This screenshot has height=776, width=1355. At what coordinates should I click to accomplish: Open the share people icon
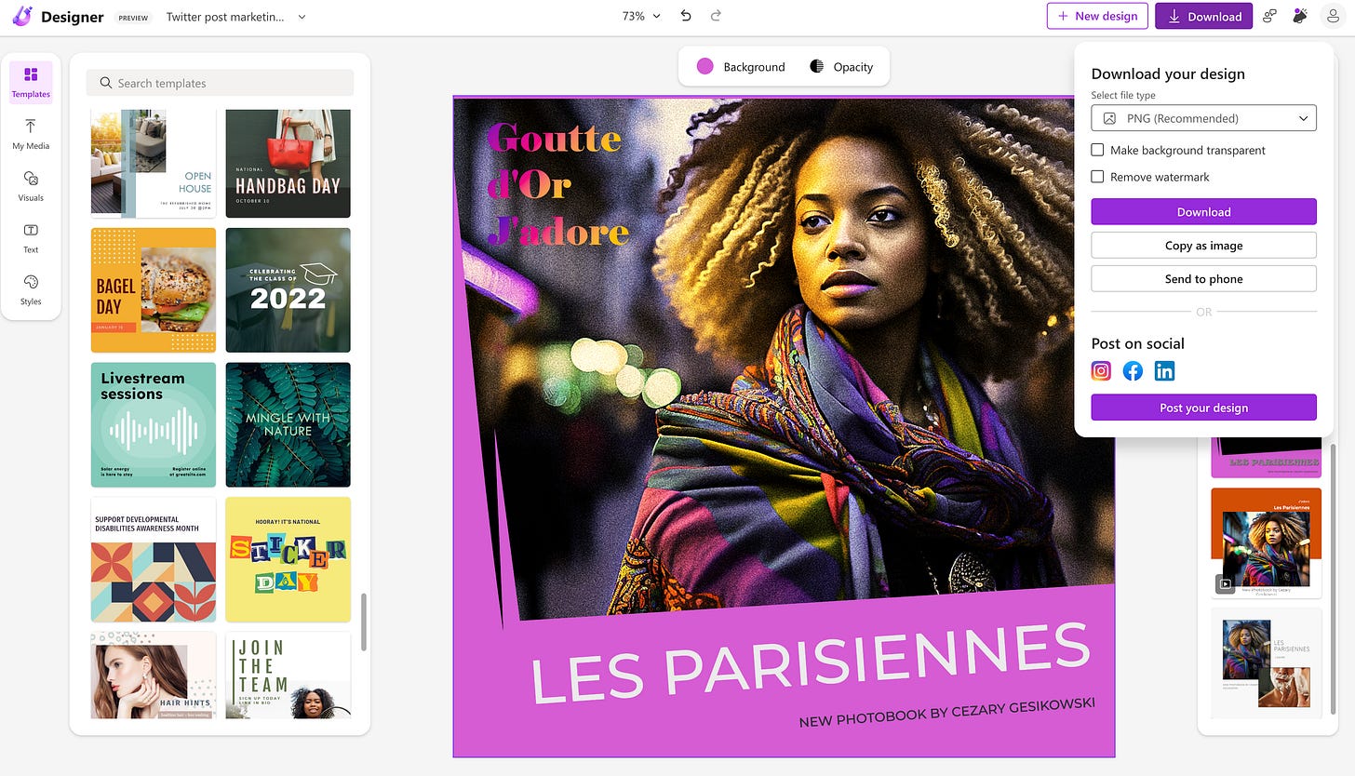pyautogui.click(x=1269, y=16)
